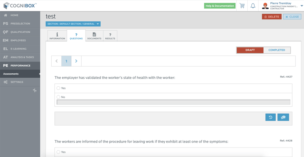304x157 pixels.
Task: Open the comment bubble icon button
Action: [283, 117]
